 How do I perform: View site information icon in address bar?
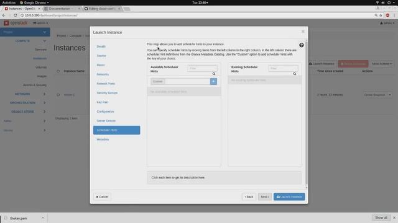pyautogui.click(x=22, y=15)
